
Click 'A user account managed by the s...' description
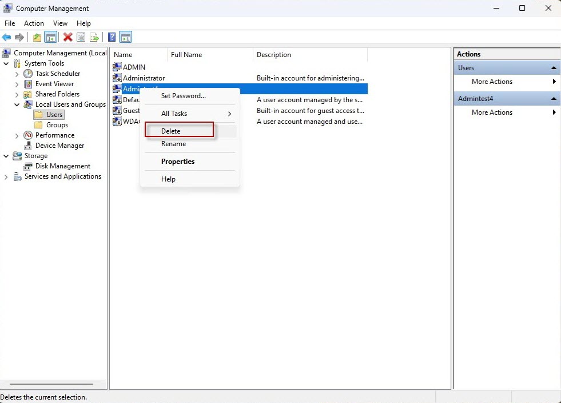tap(309, 100)
